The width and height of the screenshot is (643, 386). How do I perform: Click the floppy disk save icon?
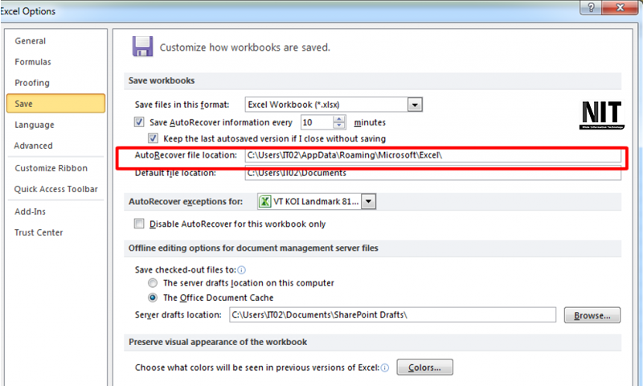tap(142, 47)
